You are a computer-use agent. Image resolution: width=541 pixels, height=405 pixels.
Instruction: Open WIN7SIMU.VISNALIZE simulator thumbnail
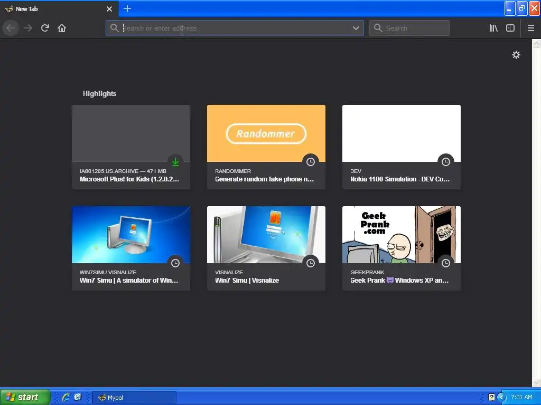click(x=131, y=235)
